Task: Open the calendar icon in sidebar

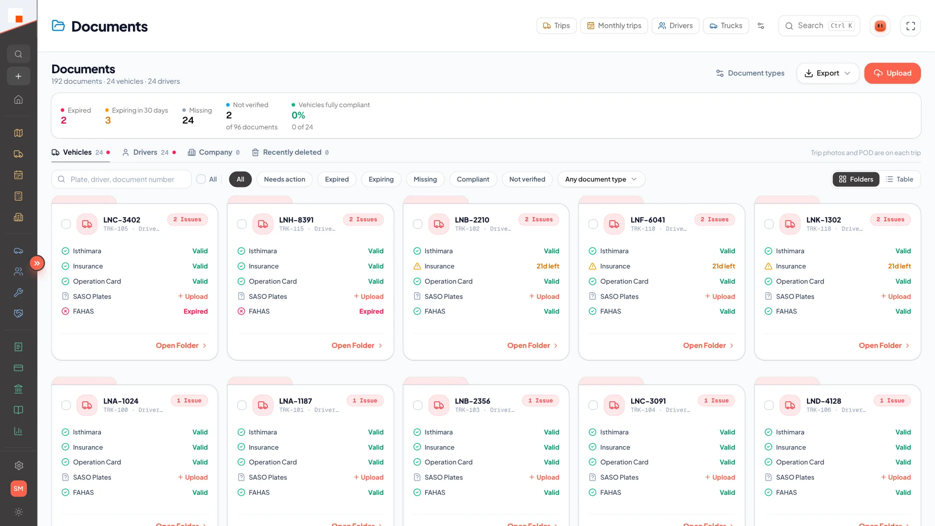Action: click(19, 175)
